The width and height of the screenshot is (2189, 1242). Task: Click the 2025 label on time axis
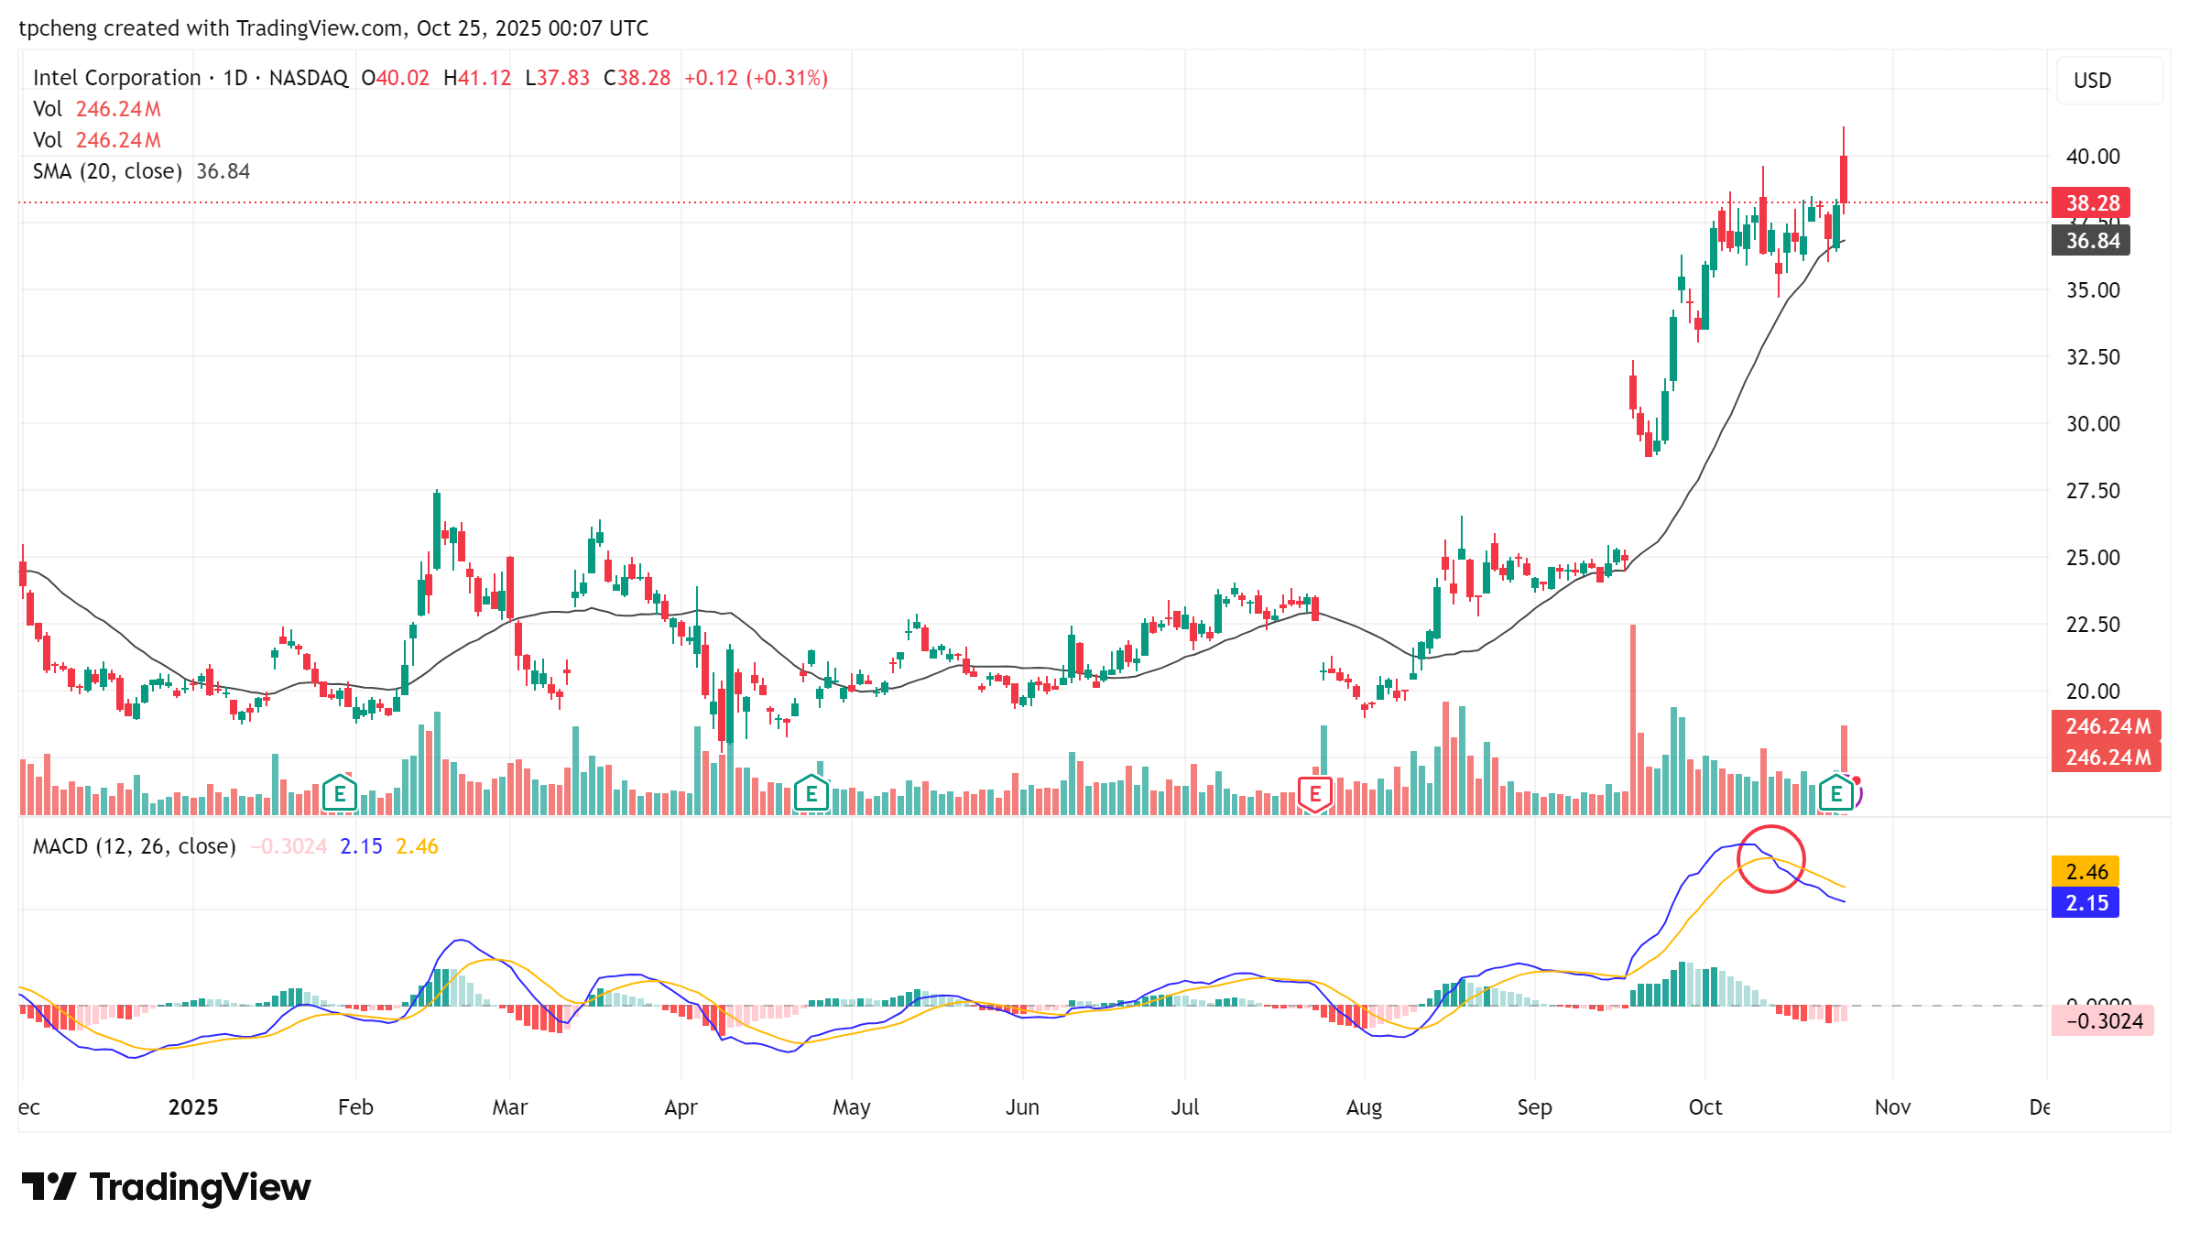click(193, 1107)
